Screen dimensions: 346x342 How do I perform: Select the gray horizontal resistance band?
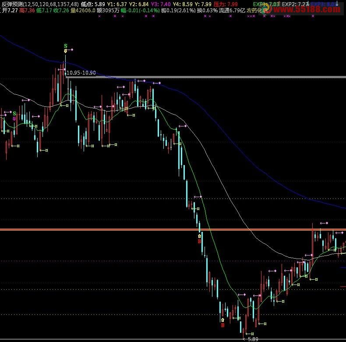pos(206,77)
